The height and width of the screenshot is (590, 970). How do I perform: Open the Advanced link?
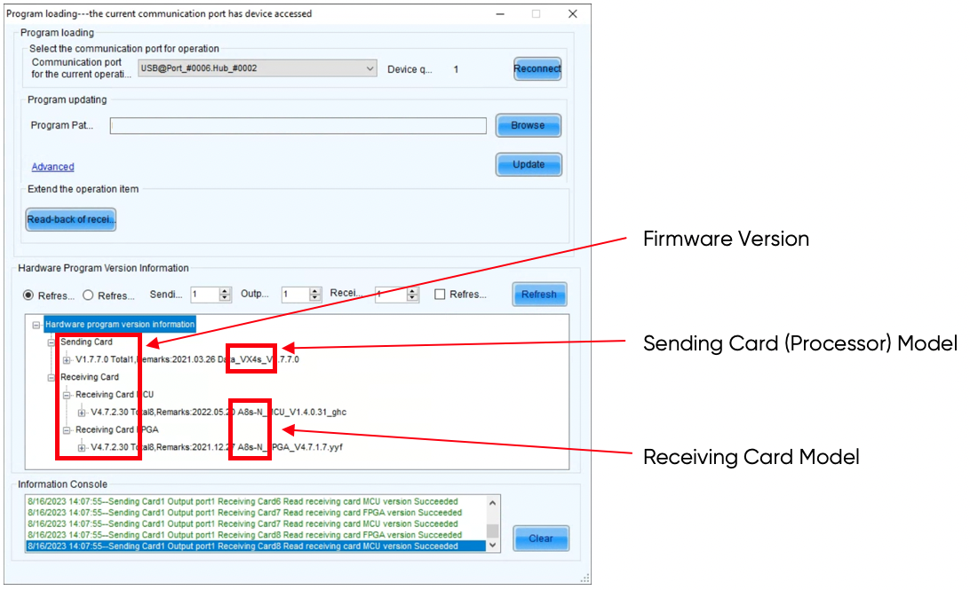click(53, 167)
